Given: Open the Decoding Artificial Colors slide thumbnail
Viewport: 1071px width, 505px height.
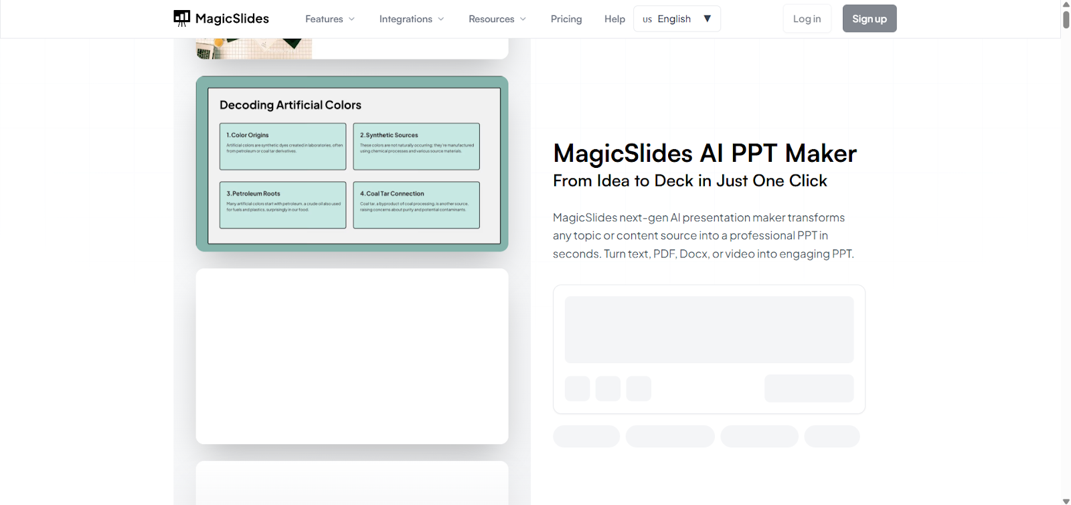Looking at the screenshot, I should click(352, 164).
